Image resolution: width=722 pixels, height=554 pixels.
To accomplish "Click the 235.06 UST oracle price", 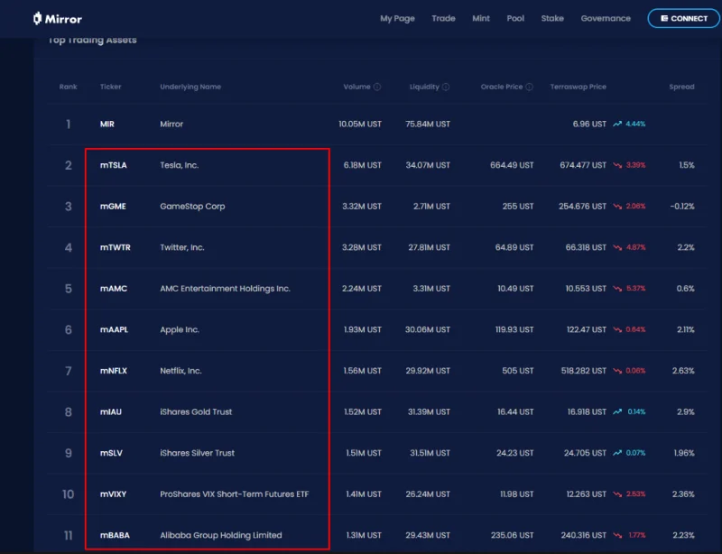I will [x=512, y=535].
